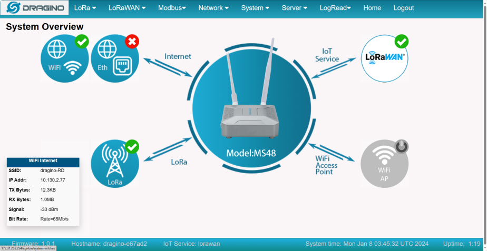Click the RX Bytes value 1.0MB
This screenshot has height=251, width=487.
click(x=47, y=199)
